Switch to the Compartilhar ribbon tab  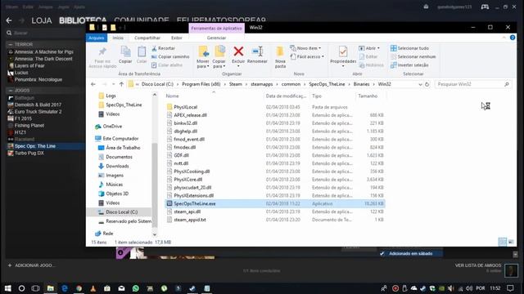pyautogui.click(x=147, y=38)
